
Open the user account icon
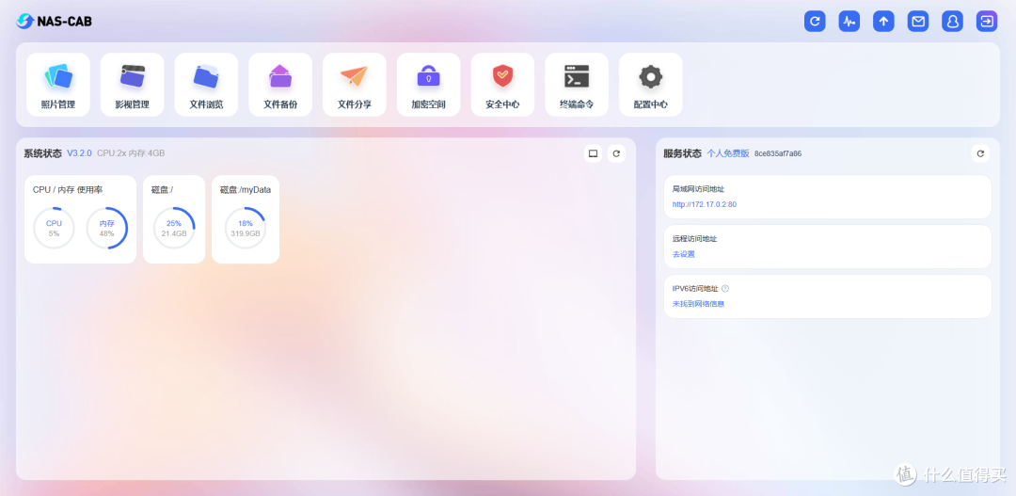(x=952, y=21)
